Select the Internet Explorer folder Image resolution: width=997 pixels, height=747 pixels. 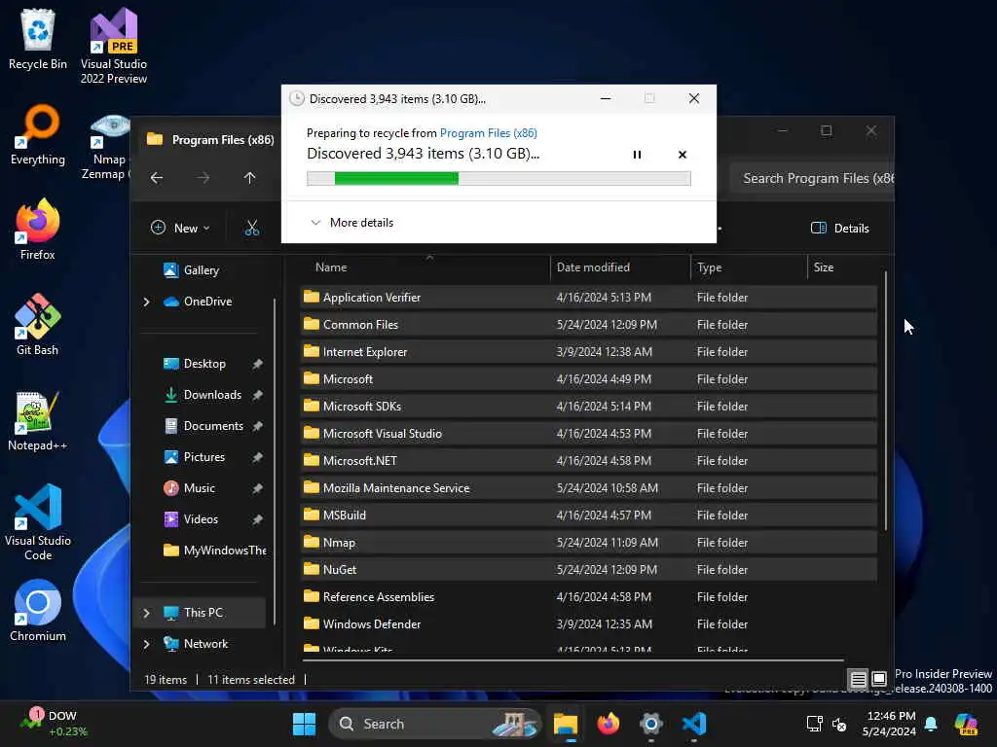pyautogui.click(x=588, y=352)
